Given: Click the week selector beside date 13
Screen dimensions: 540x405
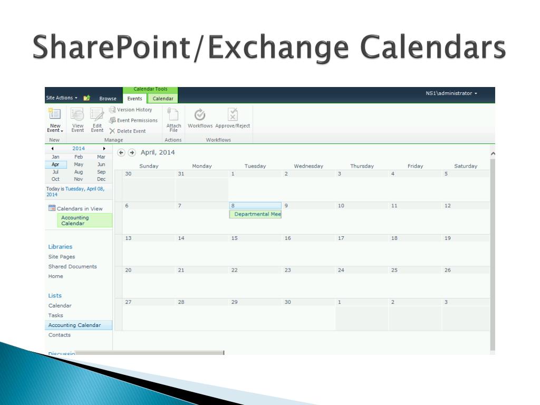Looking at the screenshot, I should tap(118, 250).
